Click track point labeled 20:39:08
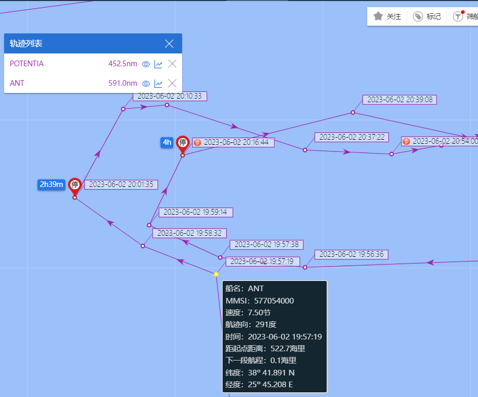 click(353, 112)
